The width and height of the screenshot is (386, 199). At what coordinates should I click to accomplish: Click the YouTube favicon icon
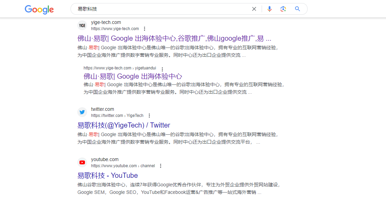[x=82, y=162]
